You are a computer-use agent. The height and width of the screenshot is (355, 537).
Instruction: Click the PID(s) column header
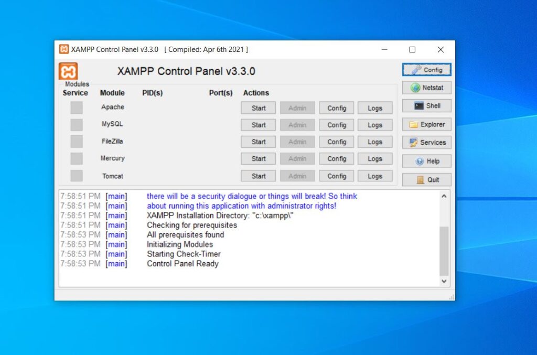(x=153, y=93)
